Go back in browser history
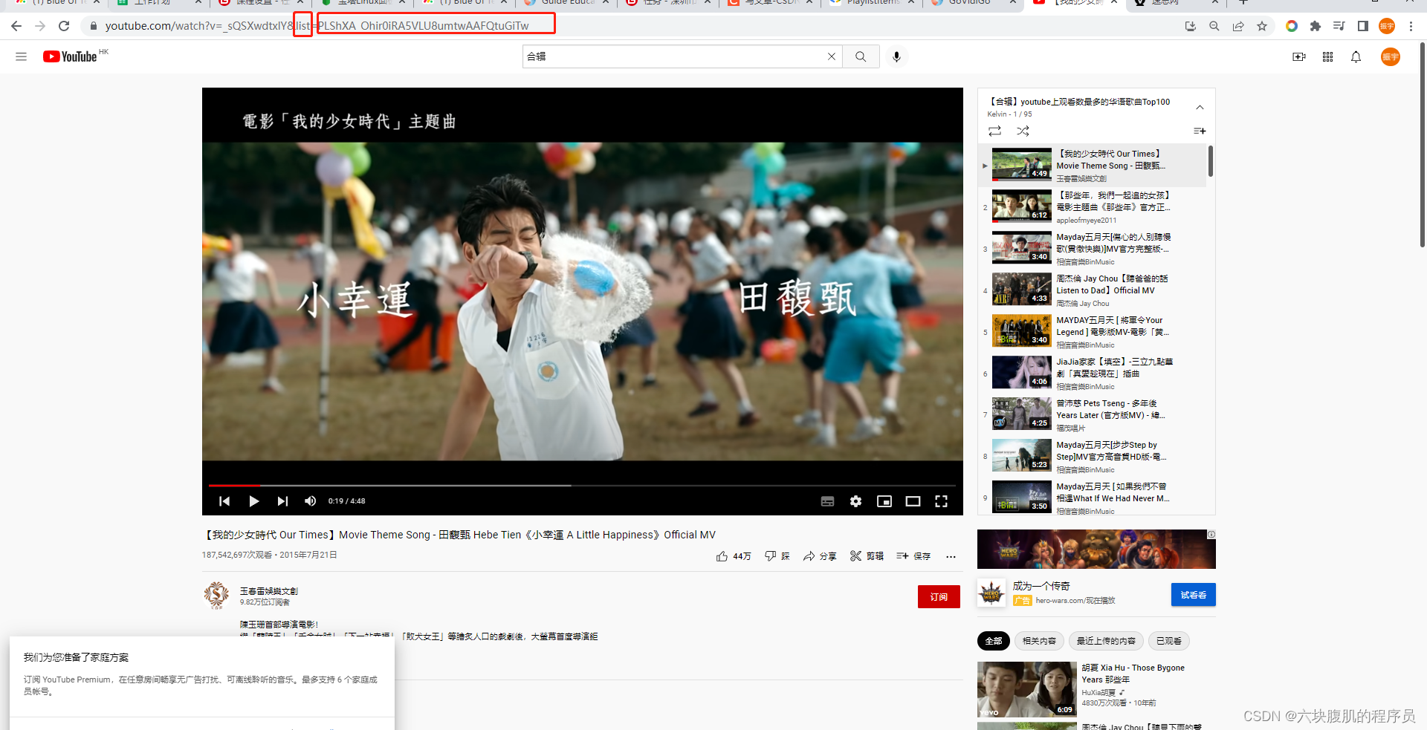The height and width of the screenshot is (730, 1427). pyautogui.click(x=16, y=26)
